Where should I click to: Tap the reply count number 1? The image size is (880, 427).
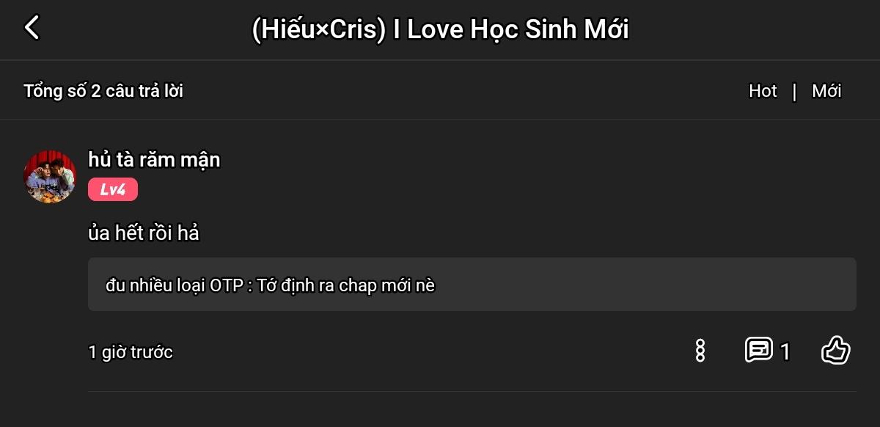(x=785, y=352)
